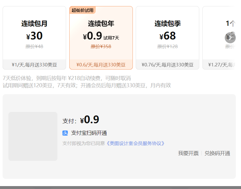The height and width of the screenshot is (189, 241).
Task: Select the partially visible ¥1.27/天 plan card
Action: click(219, 38)
